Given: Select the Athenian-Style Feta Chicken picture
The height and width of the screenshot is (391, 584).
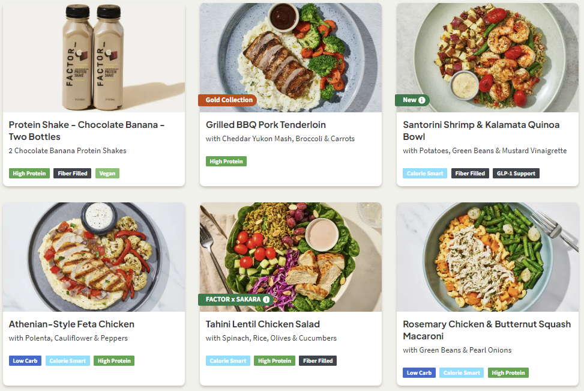Looking at the screenshot, I should (x=94, y=257).
